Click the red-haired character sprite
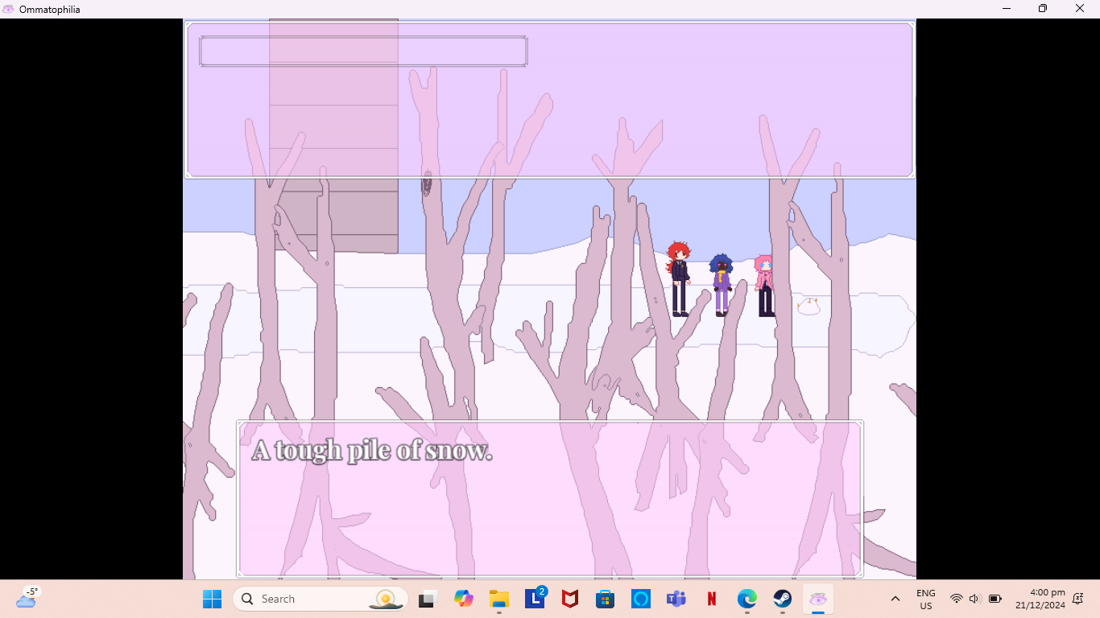This screenshot has height=618, width=1100. click(679, 279)
